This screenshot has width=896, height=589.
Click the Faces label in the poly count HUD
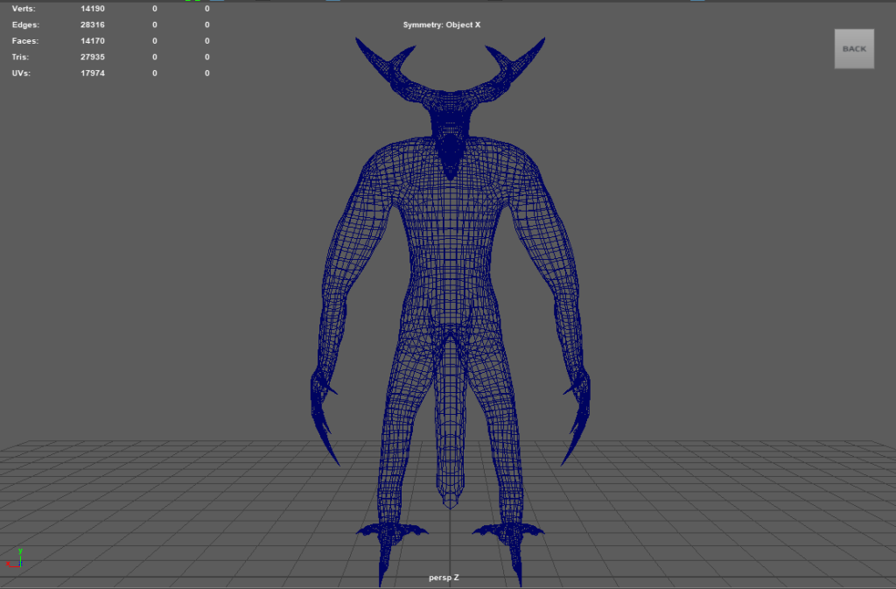[x=25, y=41]
